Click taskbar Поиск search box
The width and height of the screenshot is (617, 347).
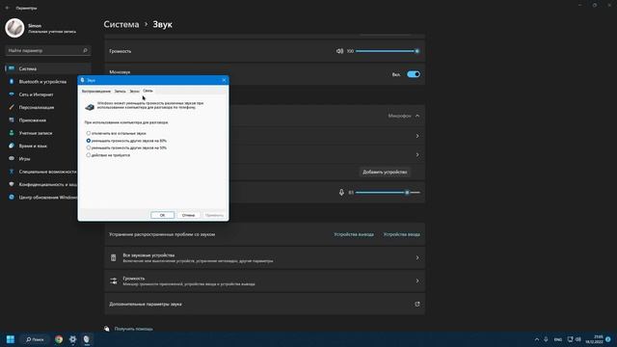35,339
